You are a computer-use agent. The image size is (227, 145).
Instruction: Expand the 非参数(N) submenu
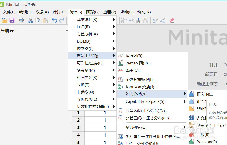pyautogui.click(x=92, y=92)
